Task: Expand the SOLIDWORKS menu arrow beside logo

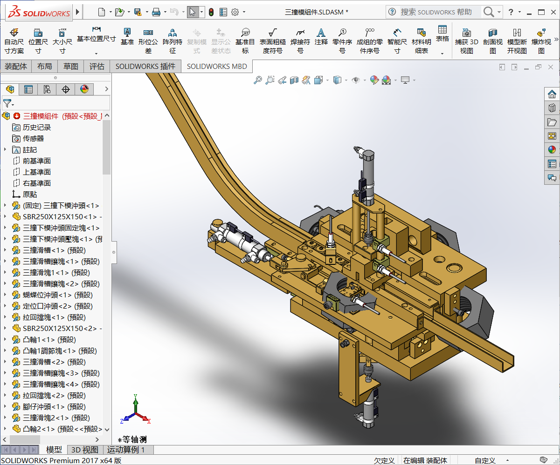Action: pos(77,12)
